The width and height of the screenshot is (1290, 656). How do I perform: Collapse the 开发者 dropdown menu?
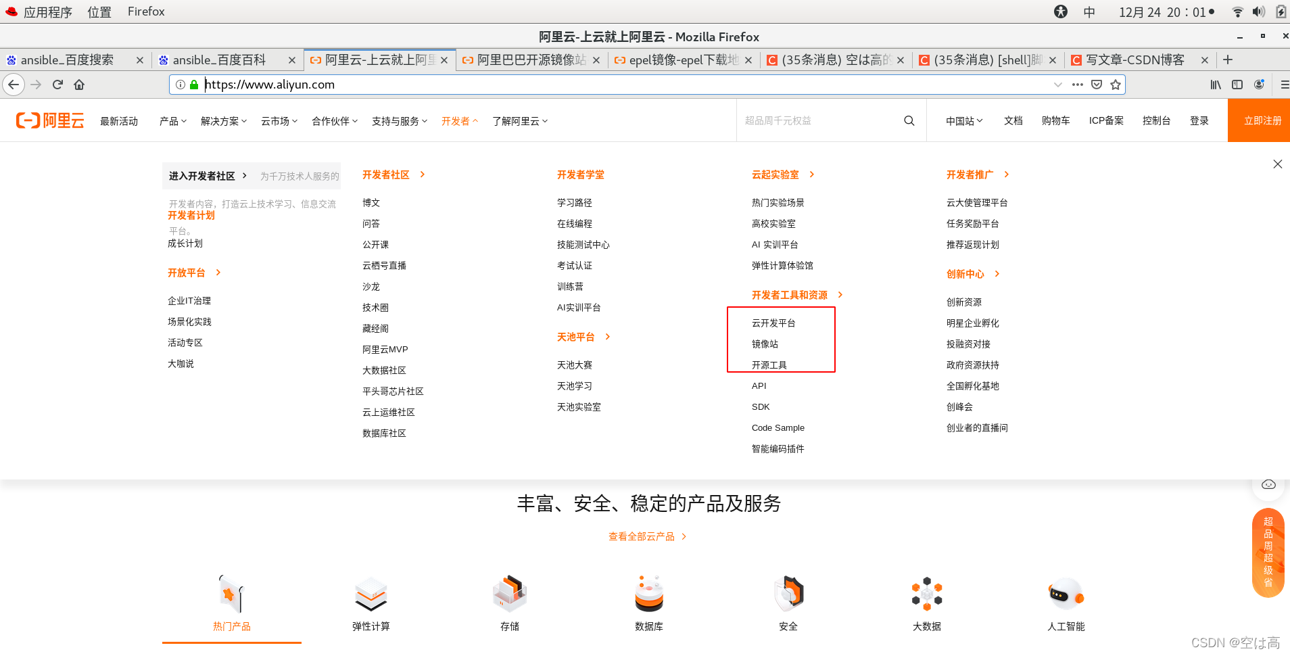click(460, 121)
